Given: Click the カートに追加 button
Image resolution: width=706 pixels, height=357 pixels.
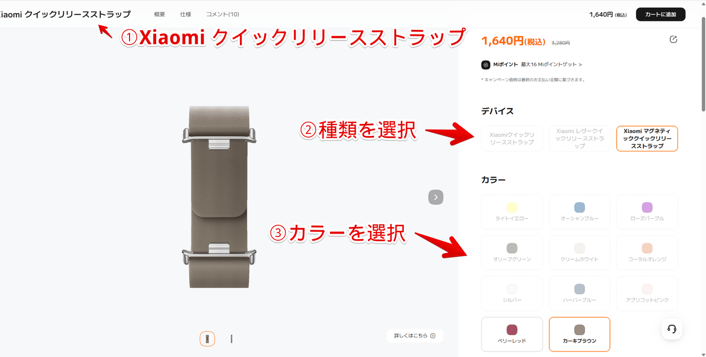Looking at the screenshot, I should (x=661, y=14).
